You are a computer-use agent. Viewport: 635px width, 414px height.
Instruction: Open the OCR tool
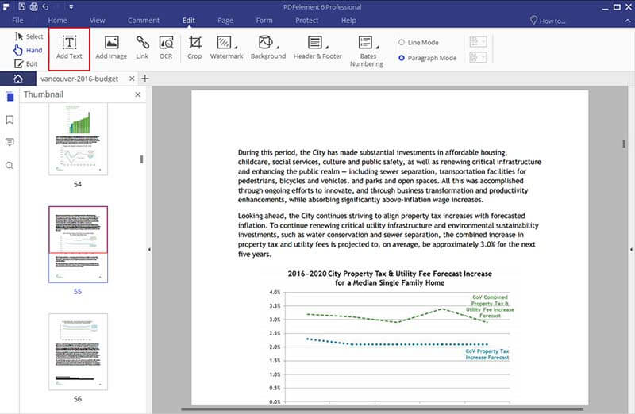click(x=167, y=47)
